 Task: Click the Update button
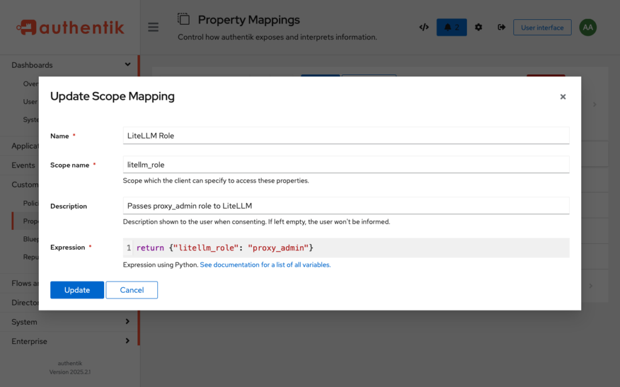click(77, 290)
